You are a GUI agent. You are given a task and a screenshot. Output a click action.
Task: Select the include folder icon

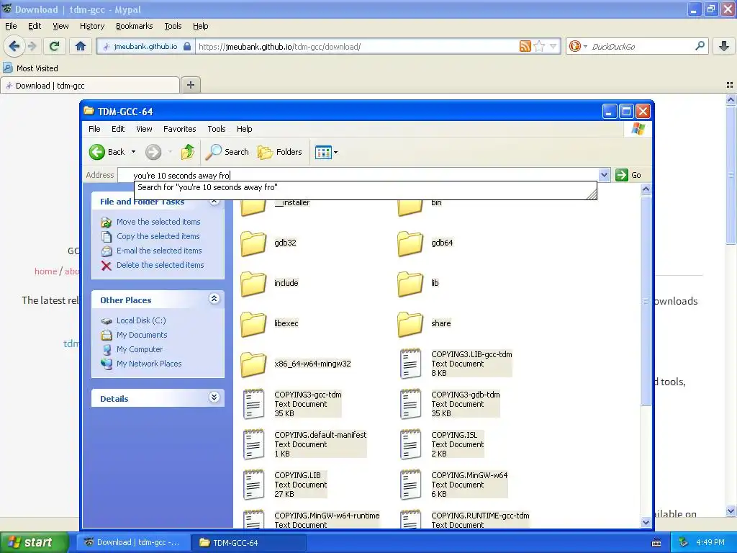click(x=254, y=284)
